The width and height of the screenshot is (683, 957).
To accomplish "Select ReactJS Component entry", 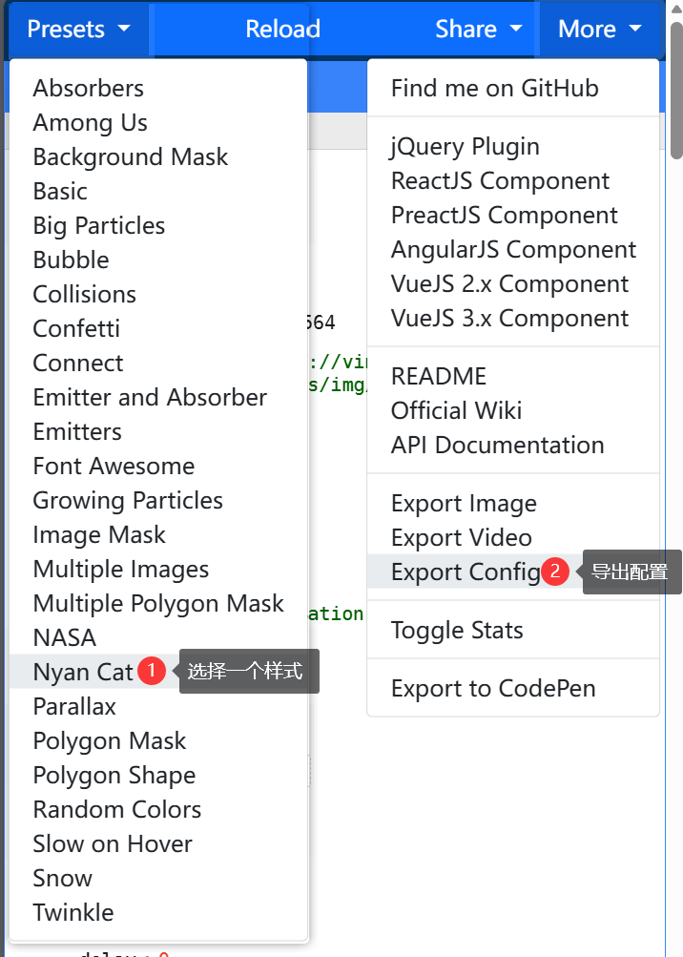I will (500, 180).
